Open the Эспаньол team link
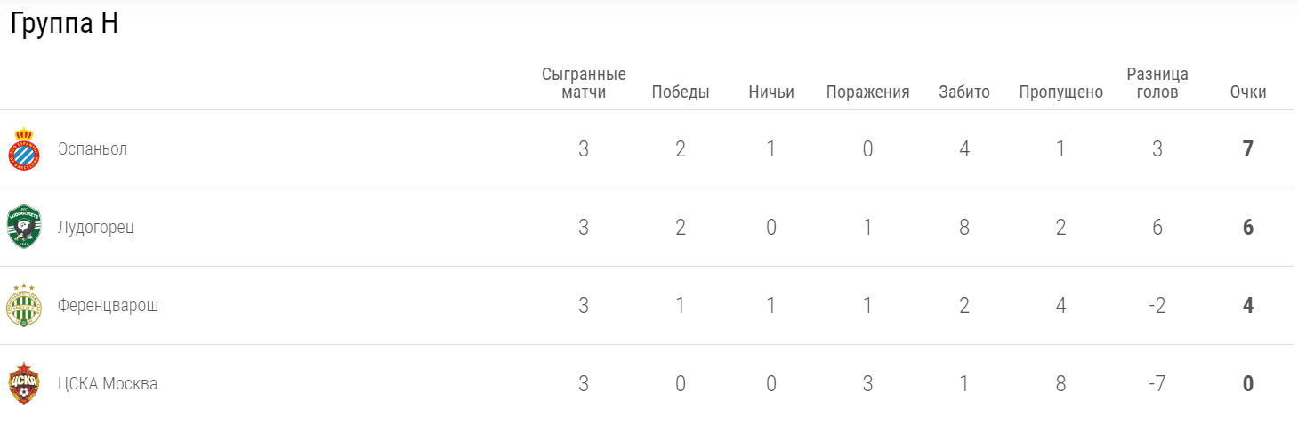This screenshot has width=1298, height=433. 93,149
